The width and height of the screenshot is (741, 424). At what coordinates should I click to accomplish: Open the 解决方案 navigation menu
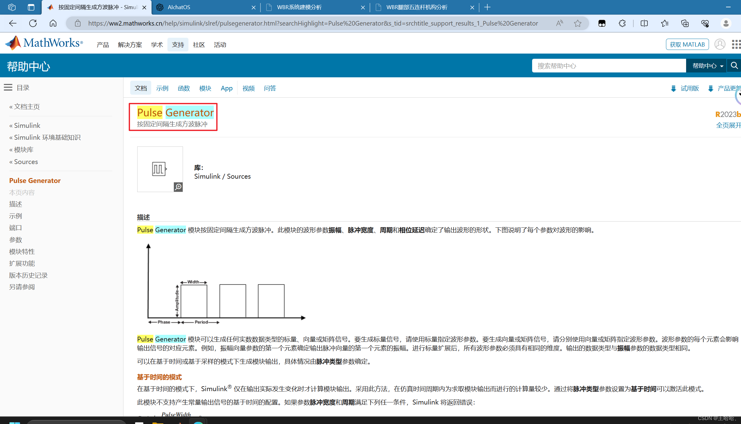point(130,45)
